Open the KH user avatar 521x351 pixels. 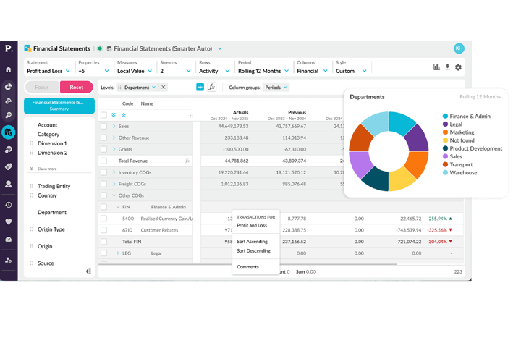pos(459,48)
